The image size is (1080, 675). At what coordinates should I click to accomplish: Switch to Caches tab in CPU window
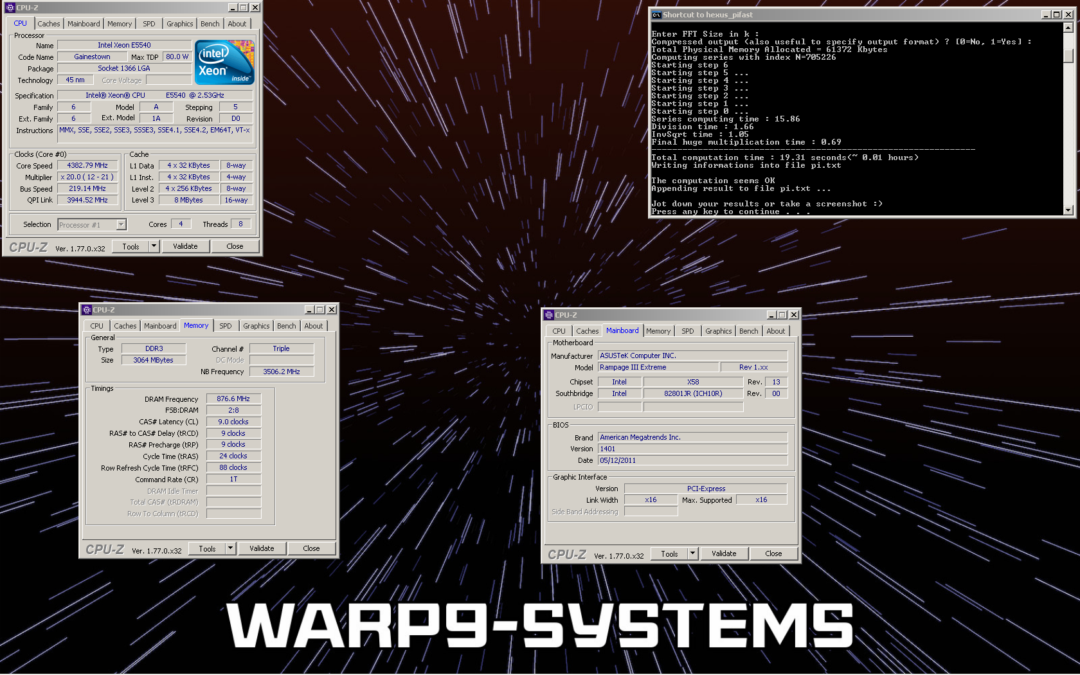[x=48, y=24]
